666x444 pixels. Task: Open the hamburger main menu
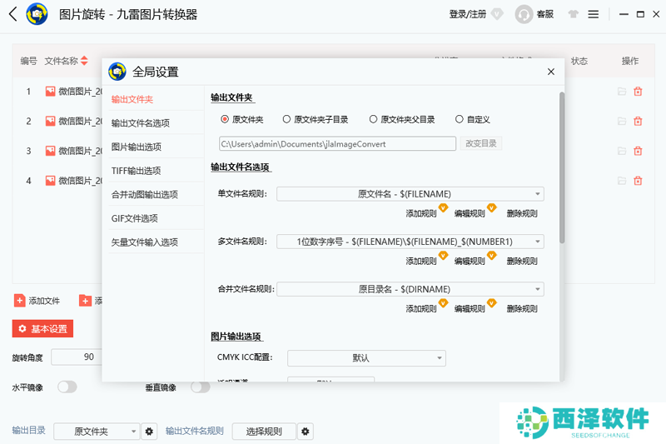594,14
